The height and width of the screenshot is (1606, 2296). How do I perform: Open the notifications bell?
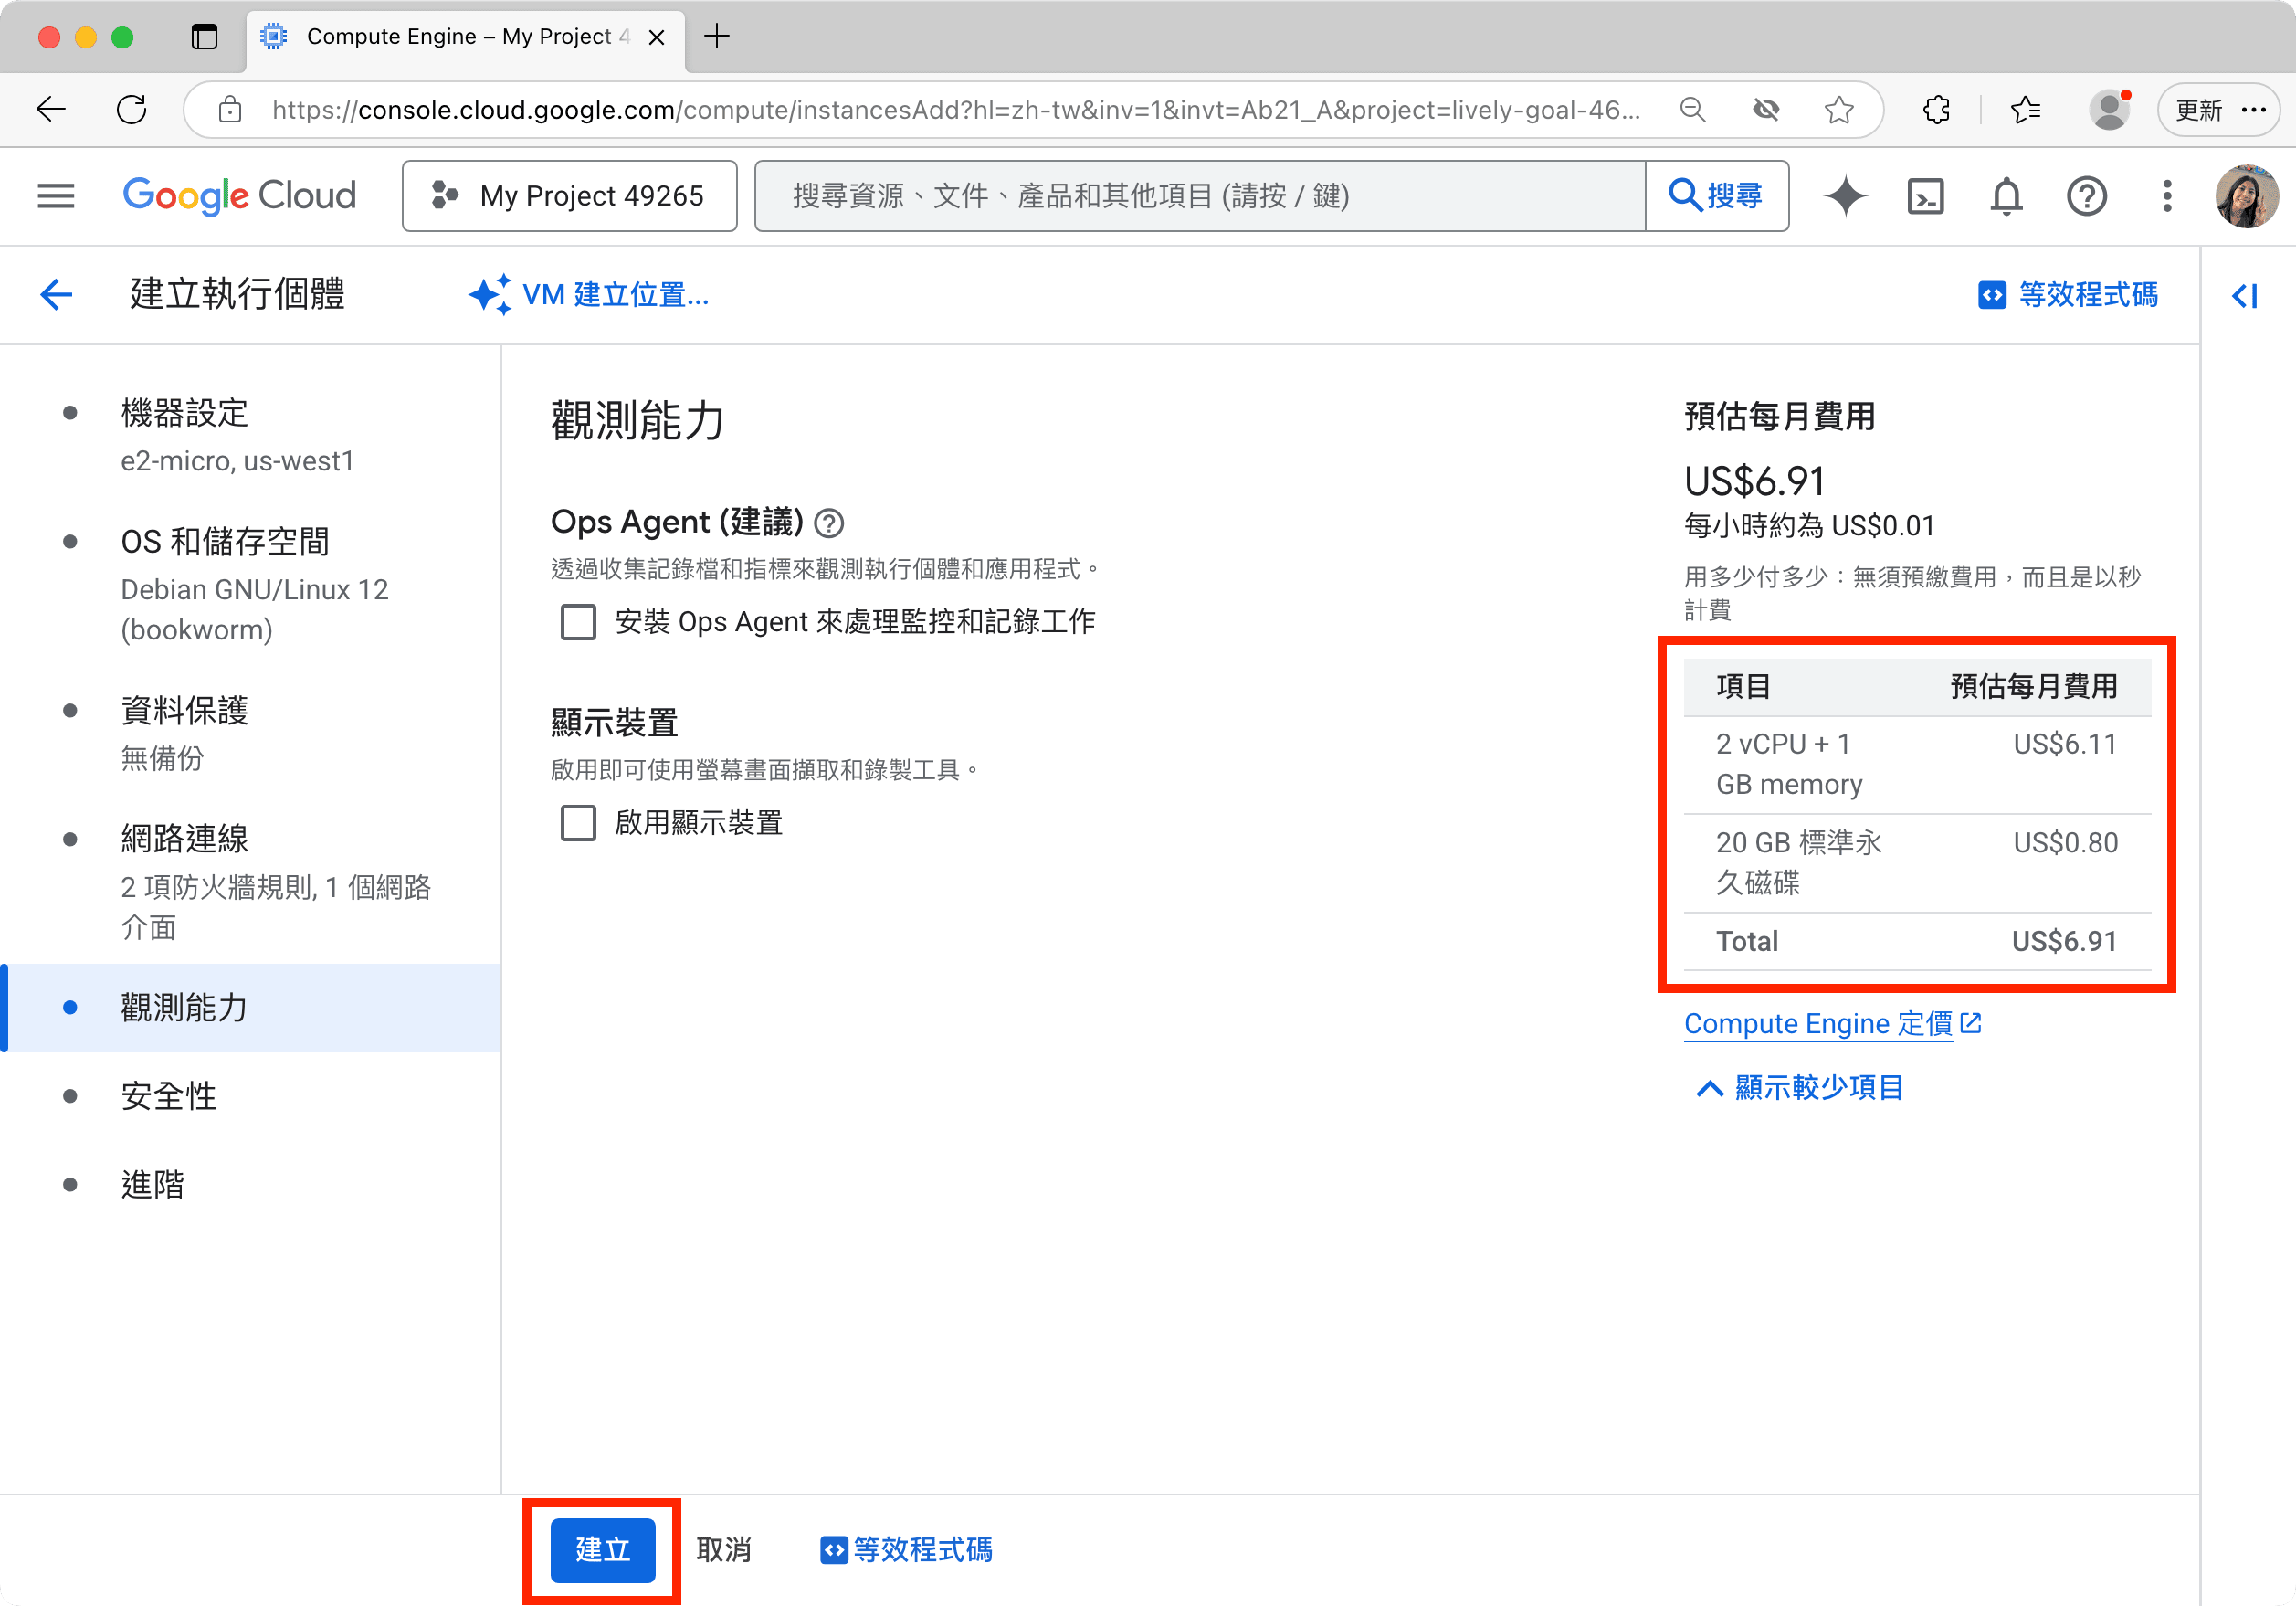pos(2006,196)
